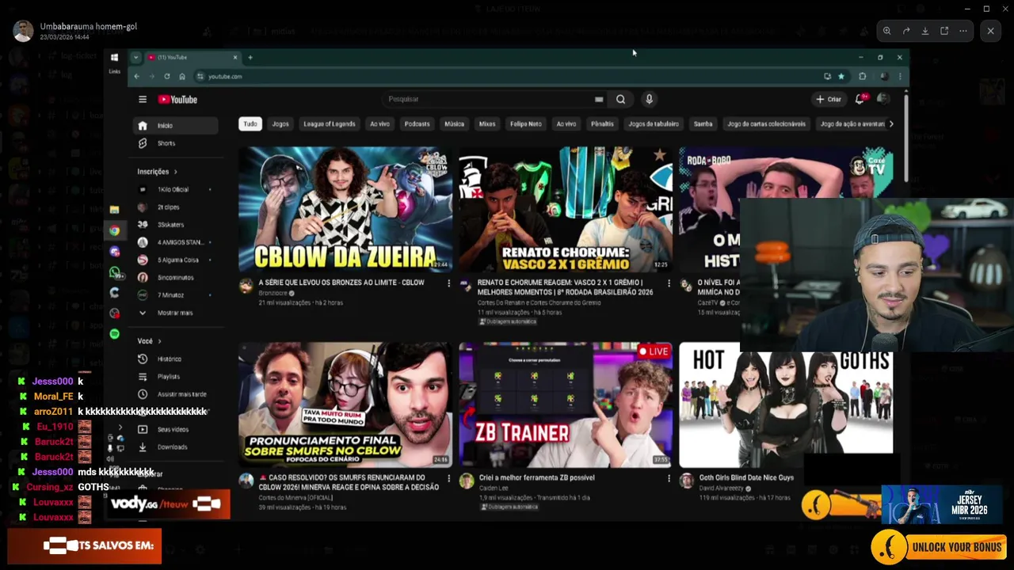Open the on-screen keyboard icon in search
Image resolution: width=1014 pixels, height=570 pixels.
click(599, 99)
